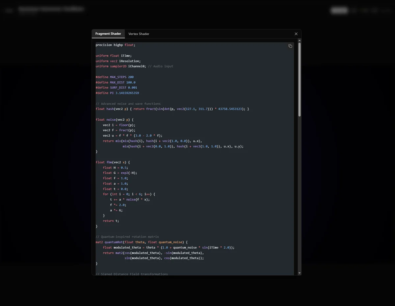Screen dimensions: 395x306
Task: Click the hash function definition line
Action: 110,109
